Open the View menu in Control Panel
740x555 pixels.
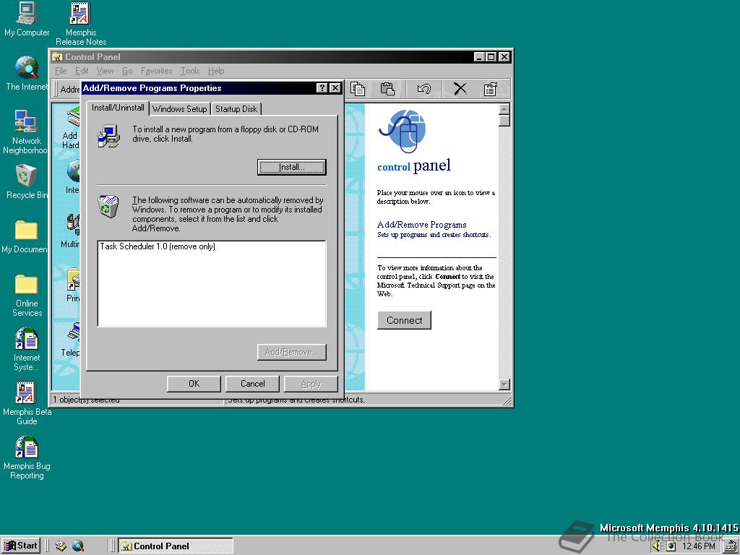tap(105, 71)
